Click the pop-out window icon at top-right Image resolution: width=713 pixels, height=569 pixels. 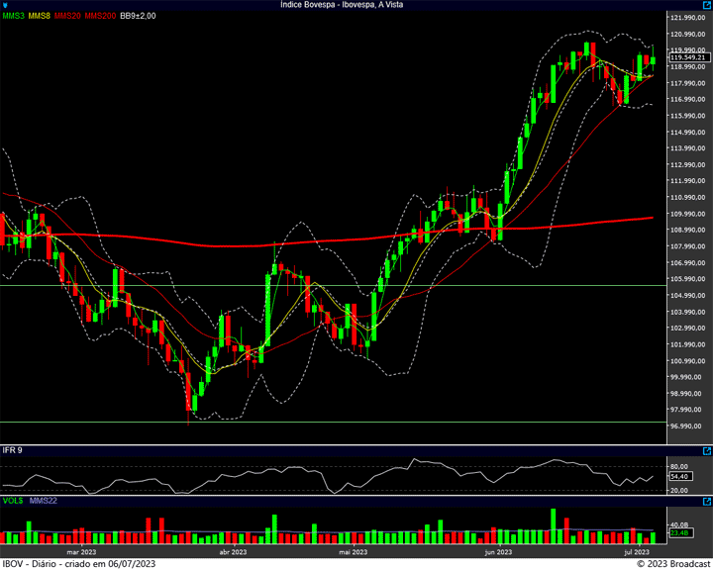coord(706,5)
